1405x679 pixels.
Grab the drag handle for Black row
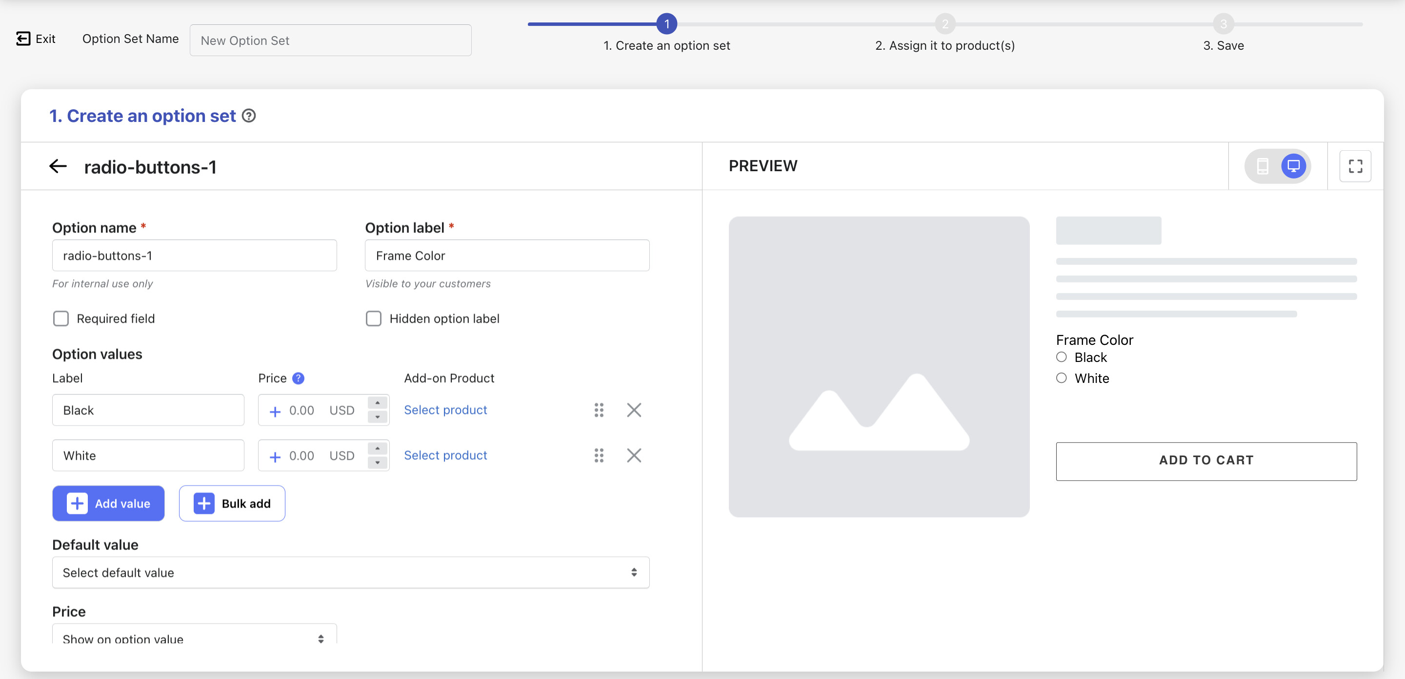tap(598, 410)
